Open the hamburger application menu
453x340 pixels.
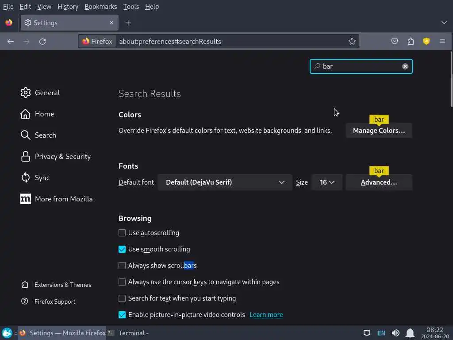pyautogui.click(x=442, y=41)
